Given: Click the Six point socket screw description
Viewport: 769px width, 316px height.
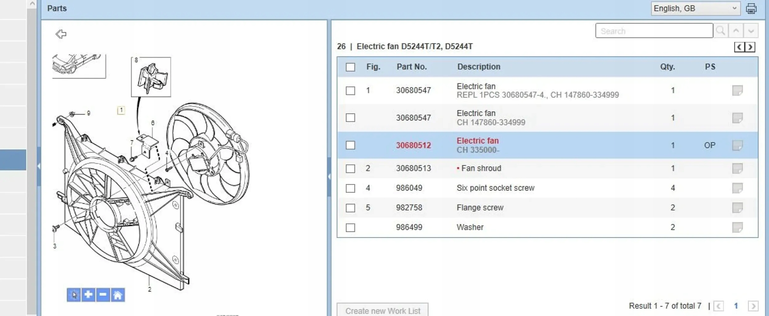Looking at the screenshot, I should [x=496, y=188].
